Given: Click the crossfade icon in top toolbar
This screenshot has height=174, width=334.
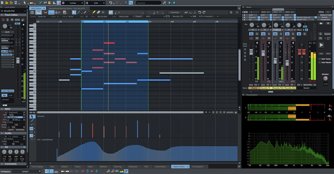Looking at the screenshot, I should (41, 3).
